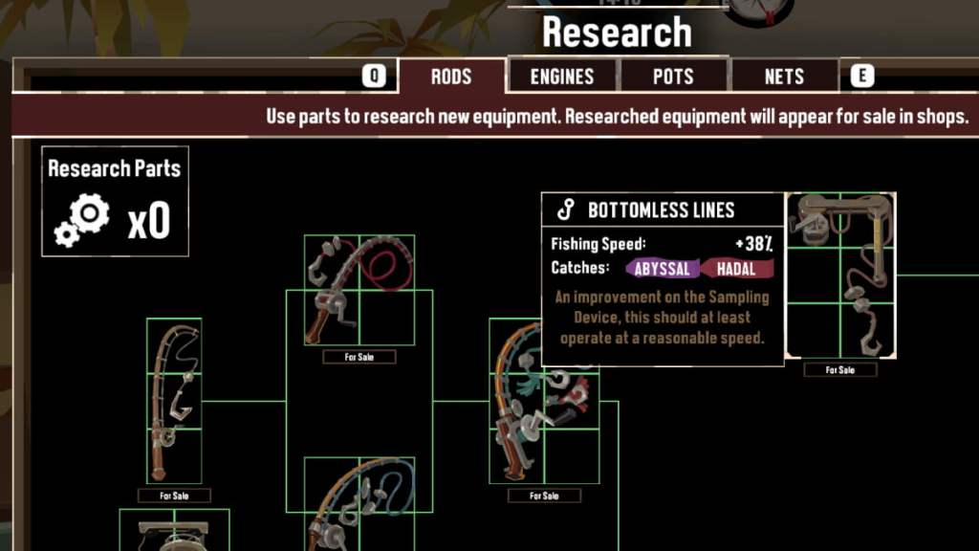Click the Sampling Device description text

(x=663, y=318)
